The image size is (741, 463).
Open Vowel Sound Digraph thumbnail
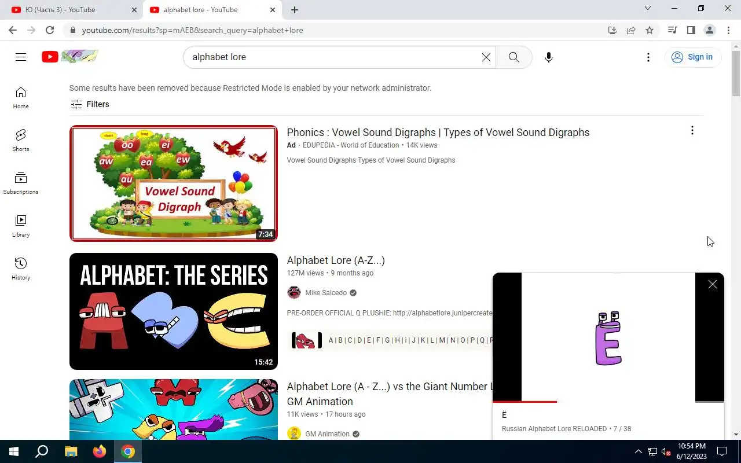tap(174, 183)
